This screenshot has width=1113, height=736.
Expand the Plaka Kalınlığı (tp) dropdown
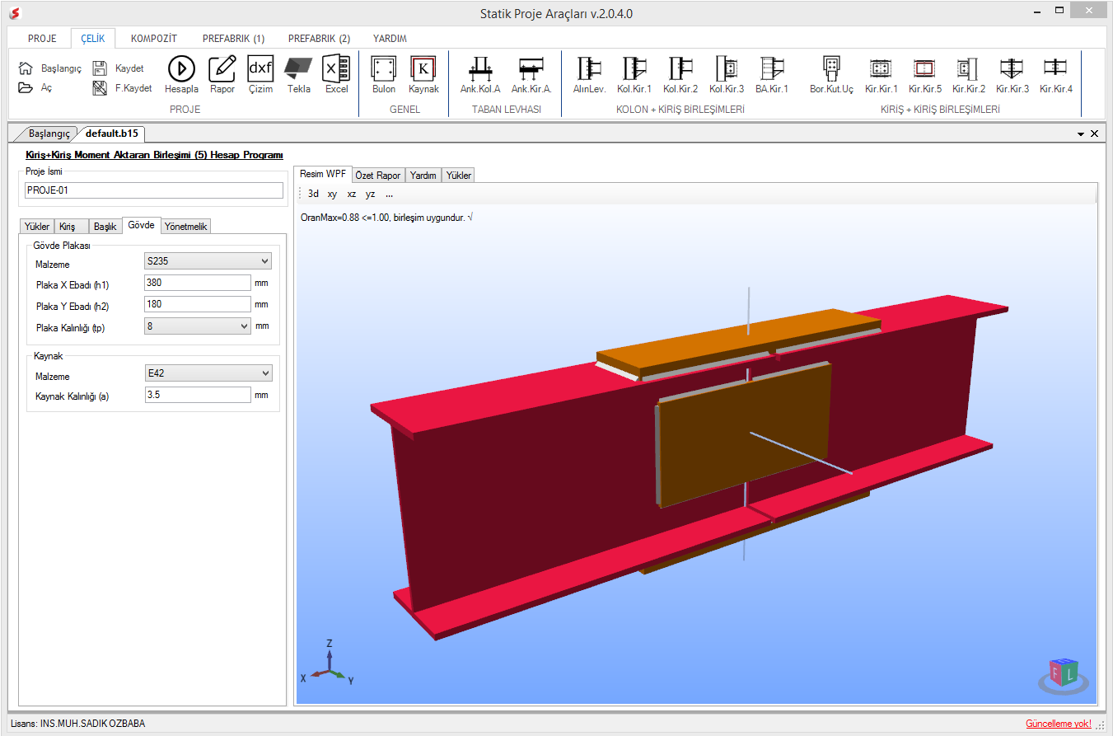197,326
